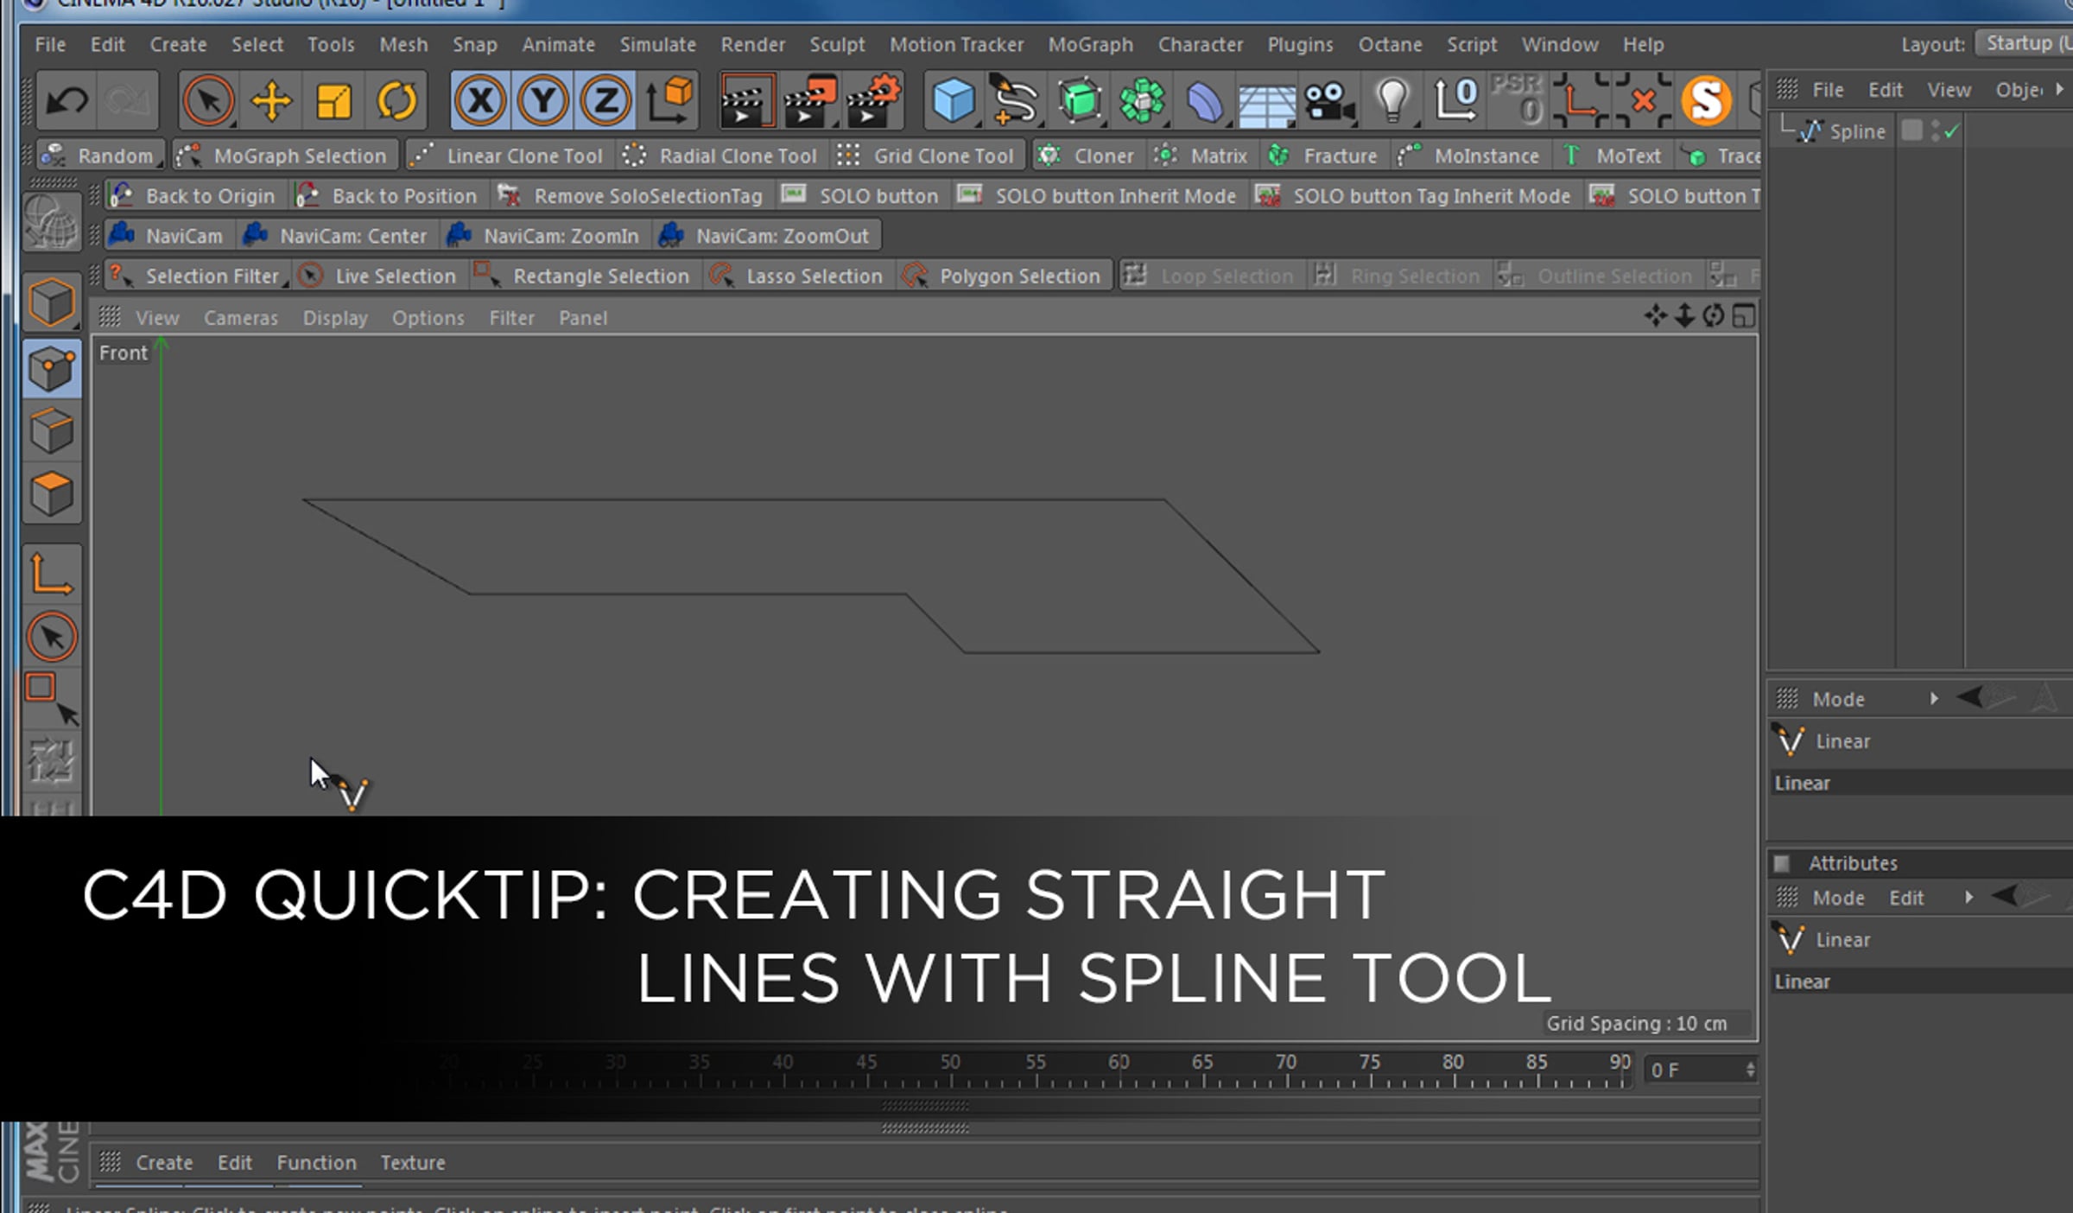Click the purple bend deformer icon
This screenshot has height=1213, width=2073.
[x=1204, y=101]
